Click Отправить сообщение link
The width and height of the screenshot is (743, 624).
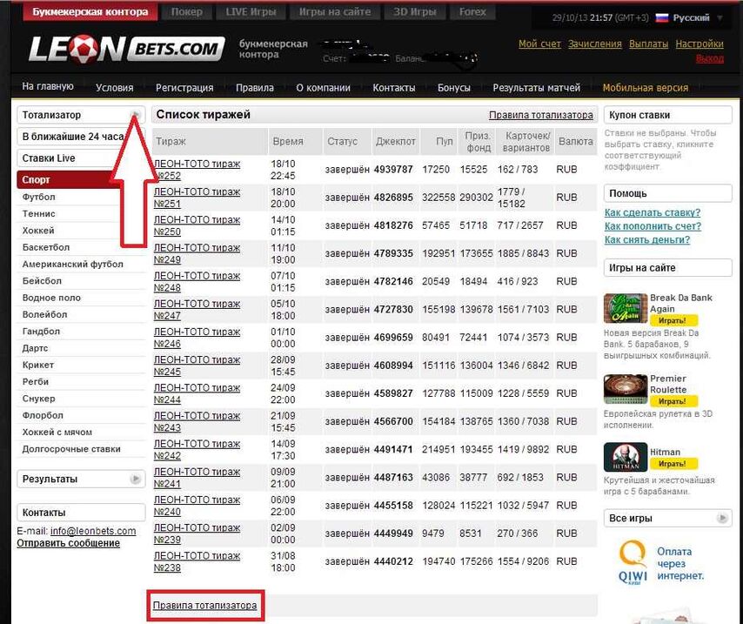click(68, 543)
